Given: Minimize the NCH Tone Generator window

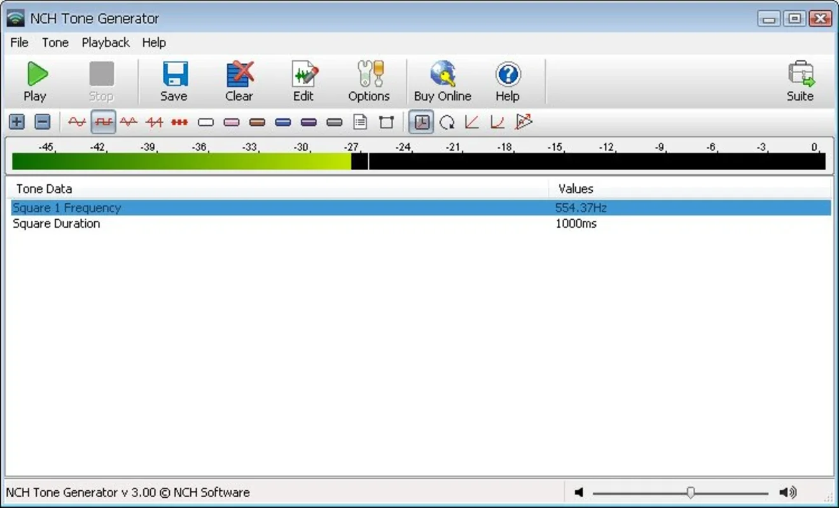Looking at the screenshot, I should (x=770, y=18).
